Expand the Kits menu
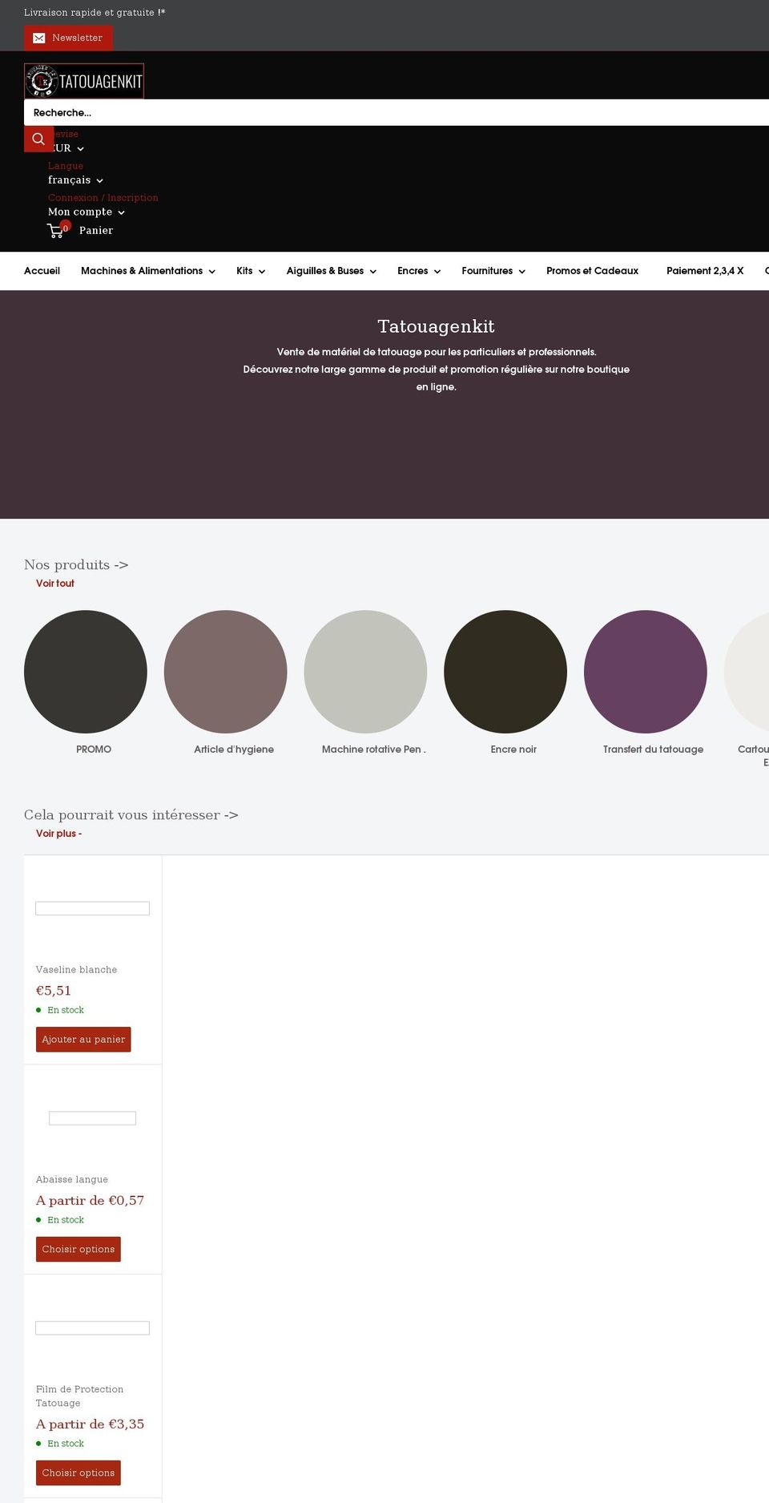 (x=251, y=271)
